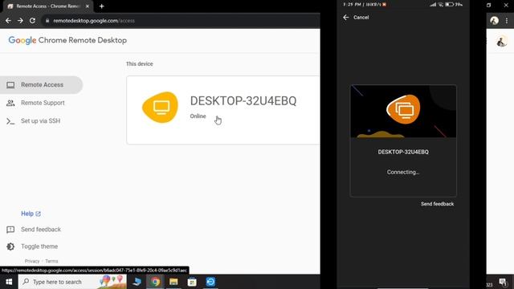Open the Help link

coord(27,214)
